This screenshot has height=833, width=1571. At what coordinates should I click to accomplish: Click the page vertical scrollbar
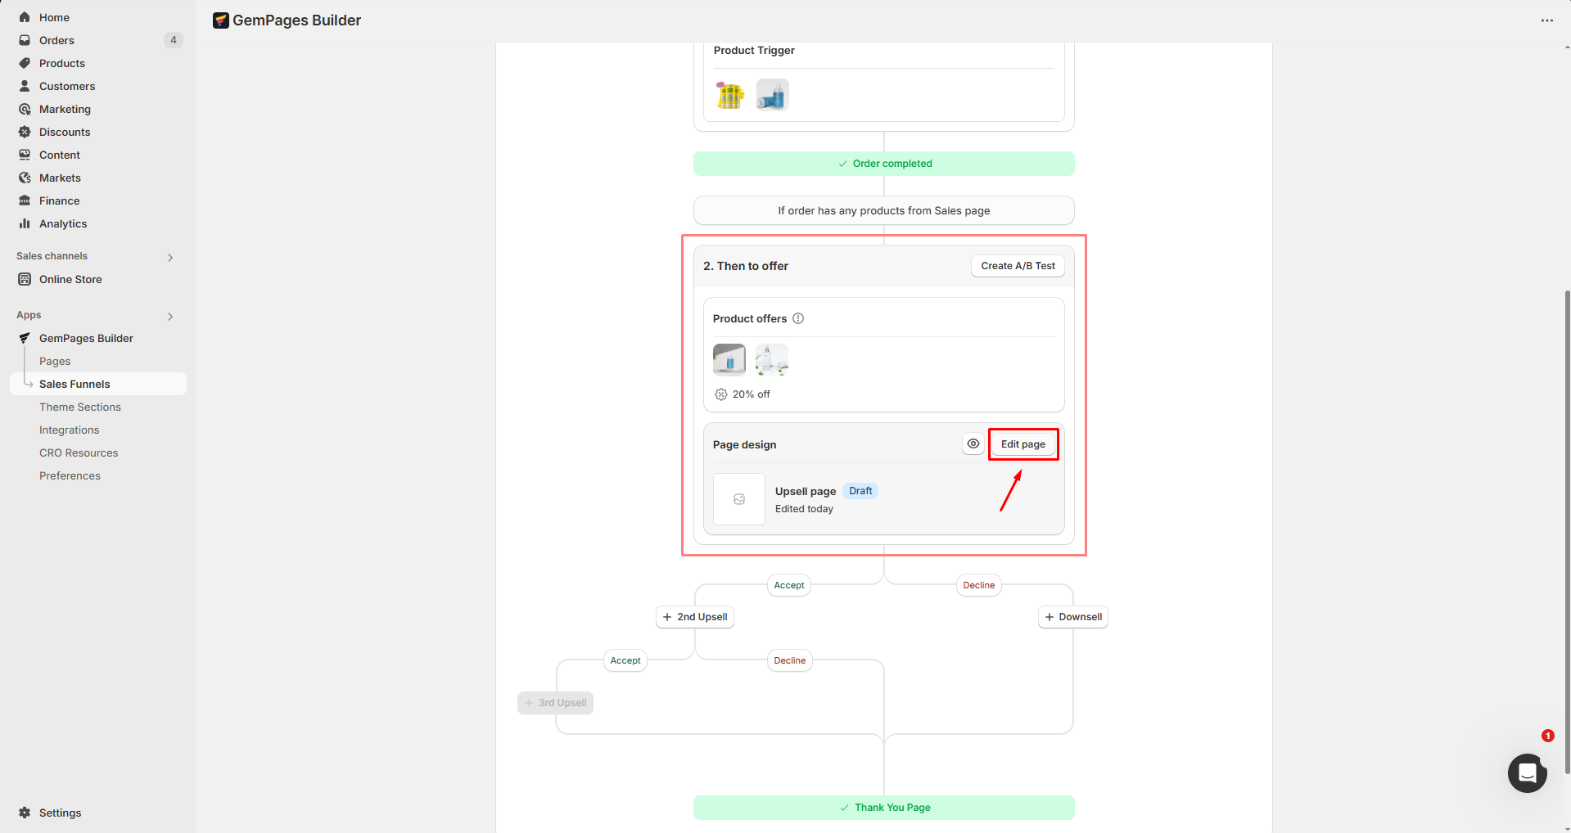1567,532
